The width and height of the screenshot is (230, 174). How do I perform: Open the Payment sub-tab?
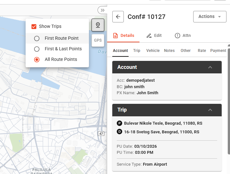(x=218, y=51)
